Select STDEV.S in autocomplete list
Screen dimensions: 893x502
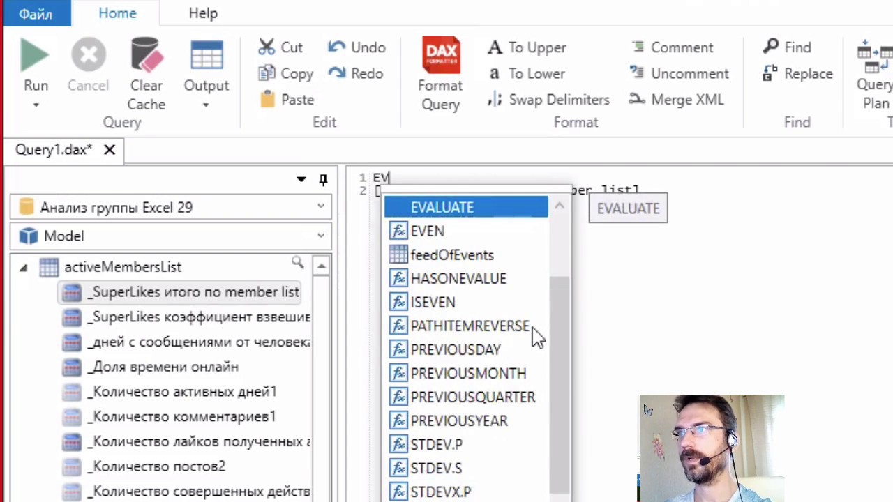click(466, 468)
